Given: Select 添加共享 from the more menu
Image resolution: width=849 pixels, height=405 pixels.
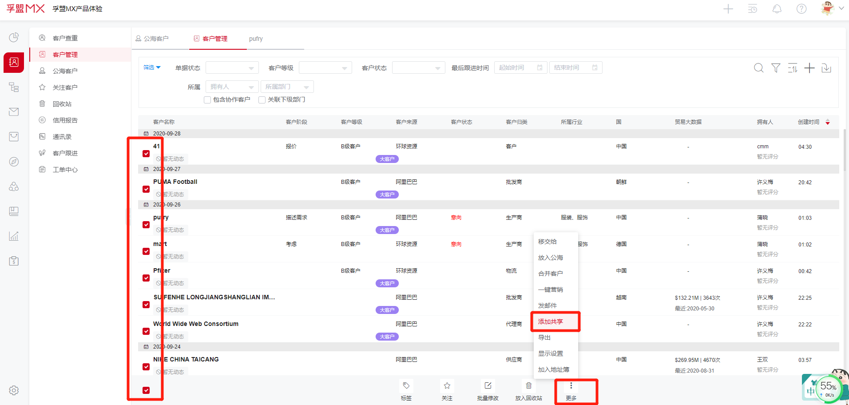Looking at the screenshot, I should coord(551,322).
